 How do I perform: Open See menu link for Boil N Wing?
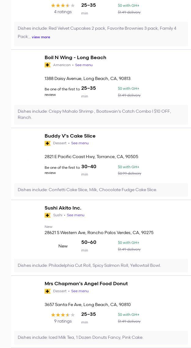click(84, 65)
